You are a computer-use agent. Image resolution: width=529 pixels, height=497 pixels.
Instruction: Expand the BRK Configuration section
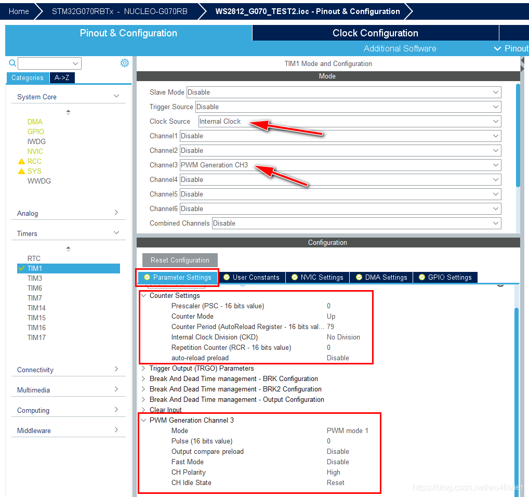tap(144, 378)
